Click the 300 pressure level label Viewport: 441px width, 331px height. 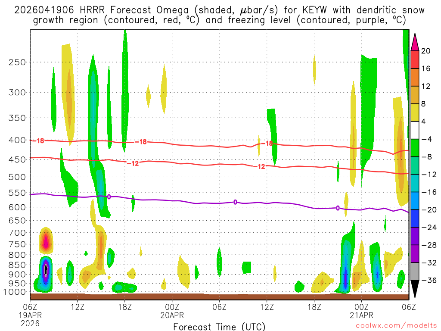[x=17, y=92]
